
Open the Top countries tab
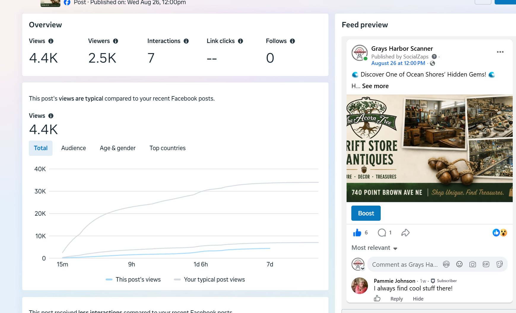pyautogui.click(x=168, y=148)
